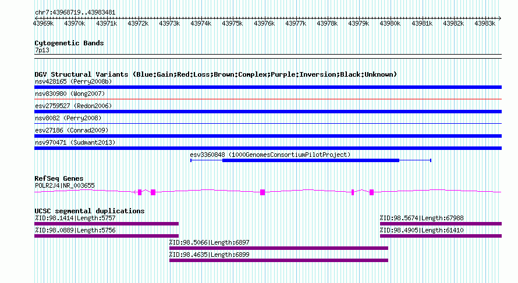Image resolution: width=518 pixels, height=283 pixels.
Task: Click the 43979k ruler tick label
Action: 359,23
